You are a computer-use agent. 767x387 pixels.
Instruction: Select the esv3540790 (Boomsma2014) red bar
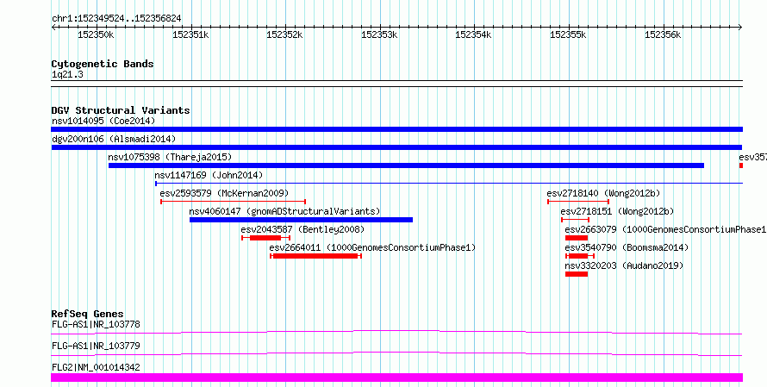tap(580, 256)
